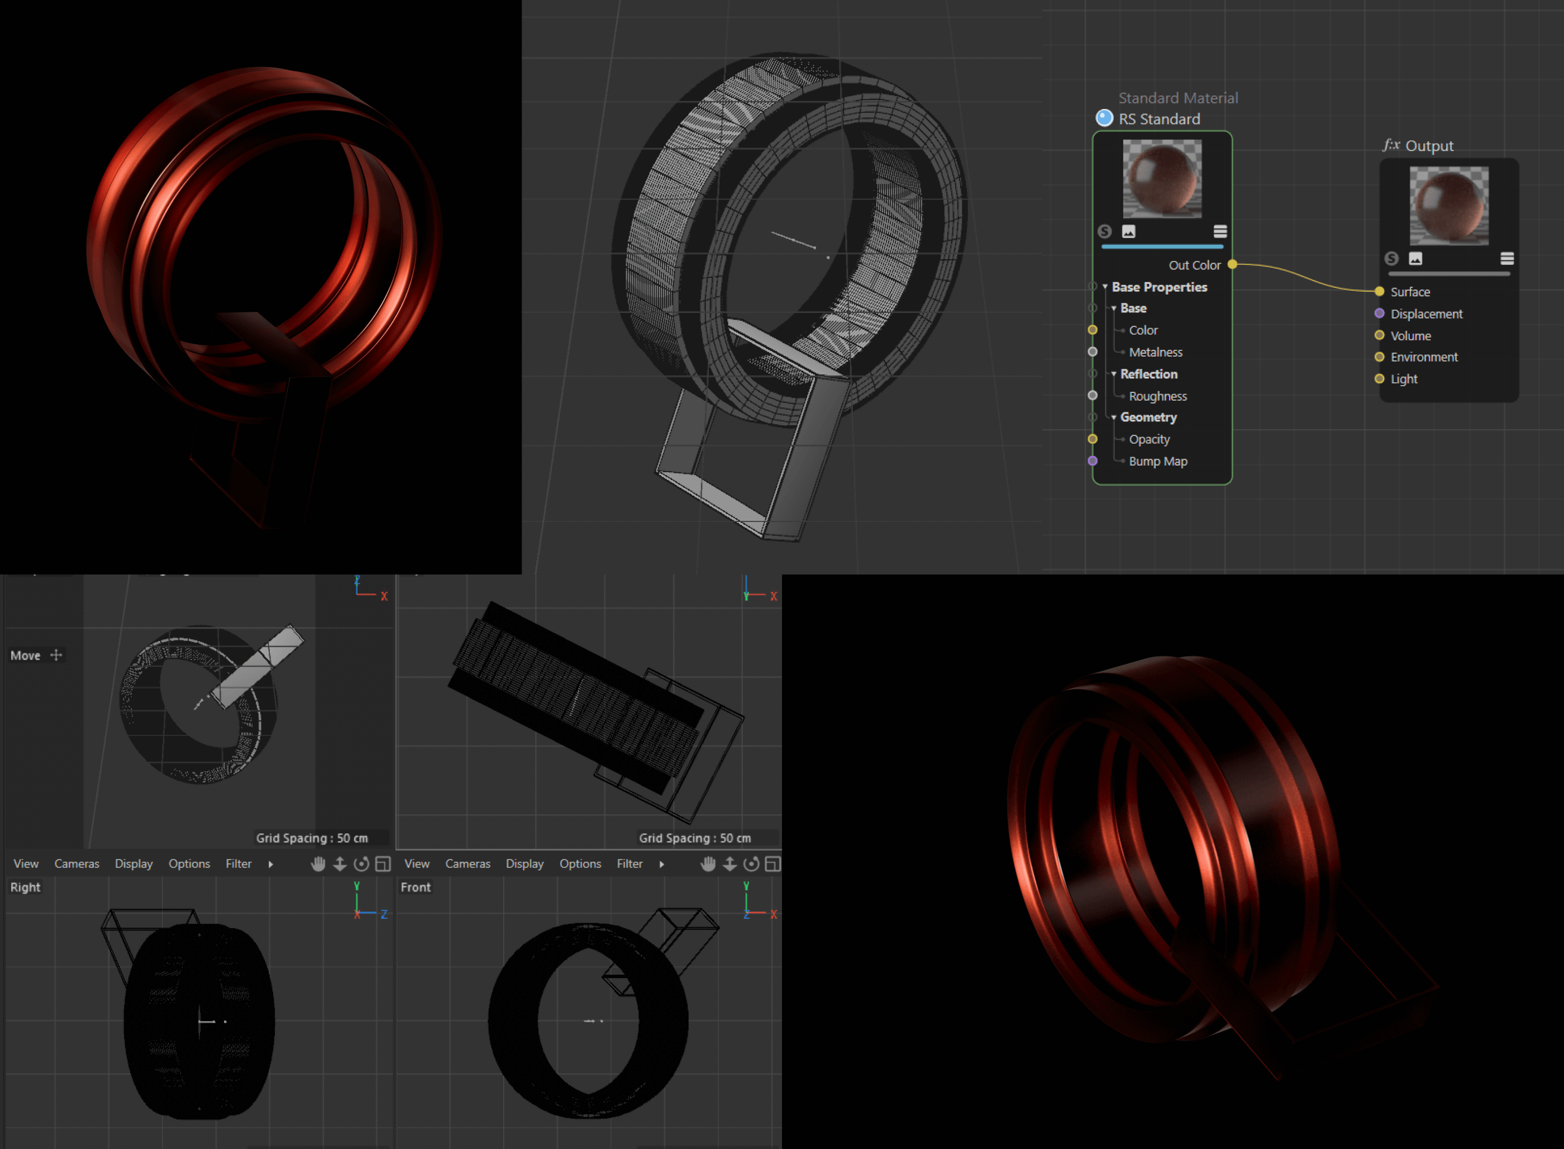
Task: Click the dolly zoom arrows icon in Front viewport
Action: click(730, 864)
